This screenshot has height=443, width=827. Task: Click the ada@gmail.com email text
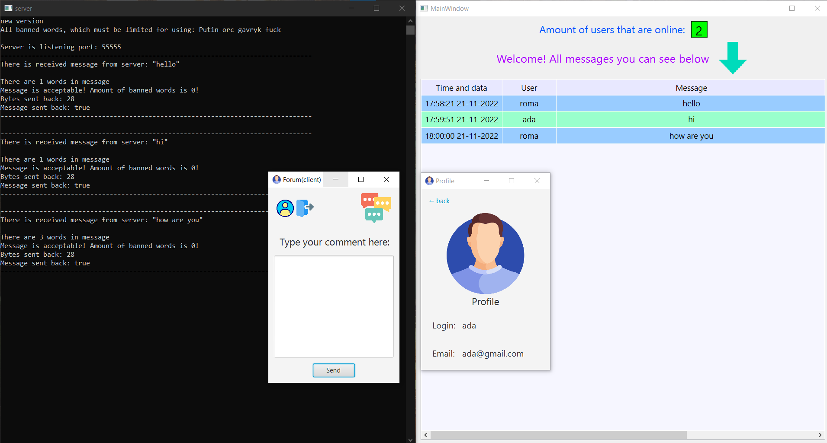tap(492, 353)
